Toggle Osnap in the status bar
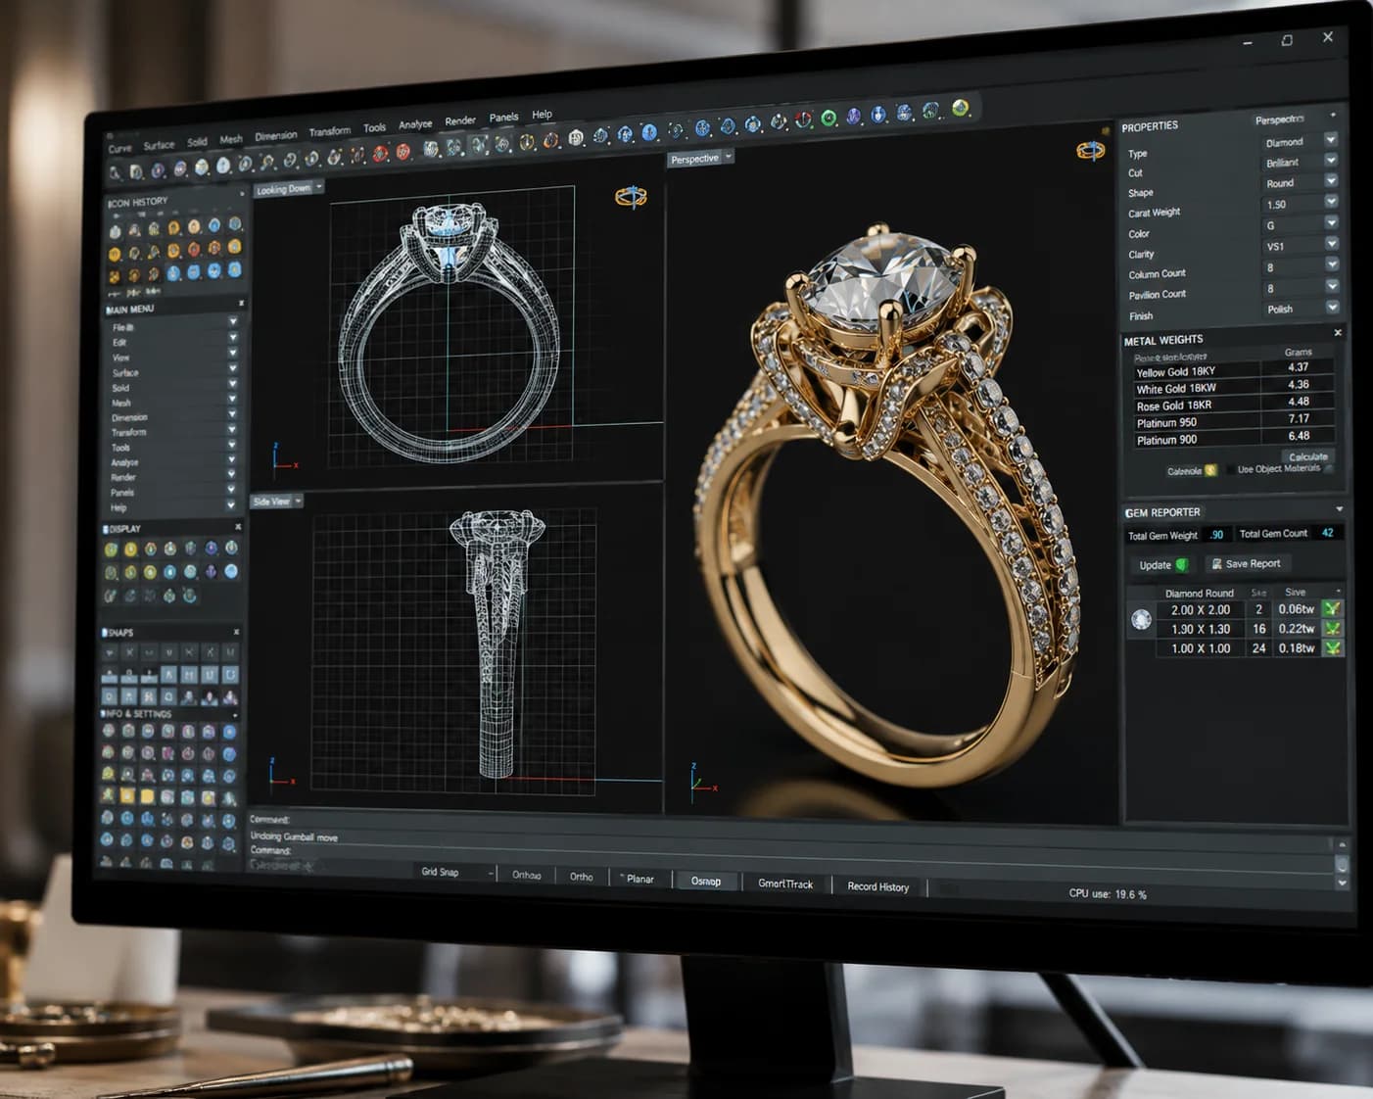1373x1099 pixels. pyautogui.click(x=705, y=881)
